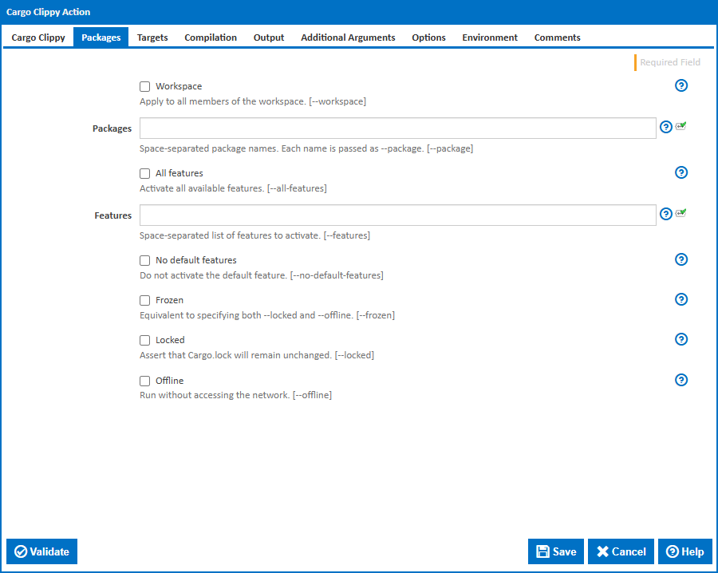This screenshot has height=573, width=718.
Task: Click the help icon beside the Packages field
Action: tap(665, 126)
